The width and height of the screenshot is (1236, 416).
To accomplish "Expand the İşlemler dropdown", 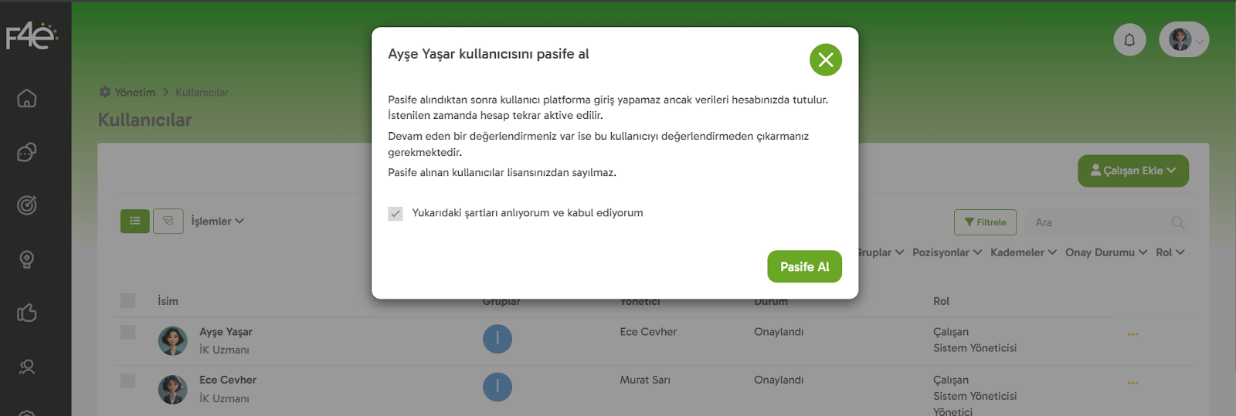I will coord(217,222).
